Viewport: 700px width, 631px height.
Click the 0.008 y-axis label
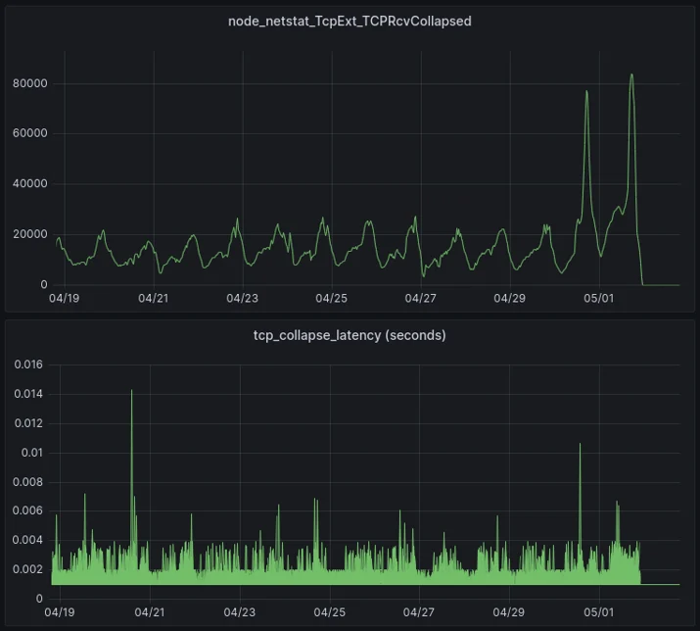[27, 482]
